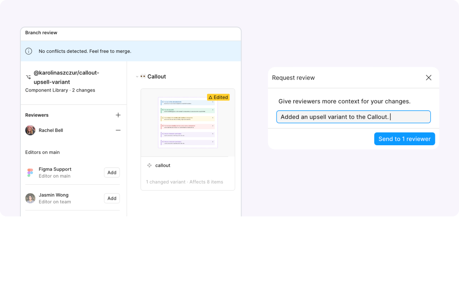Click the Figma Support avatar icon
The height and width of the screenshot is (283, 459).
[x=30, y=172]
